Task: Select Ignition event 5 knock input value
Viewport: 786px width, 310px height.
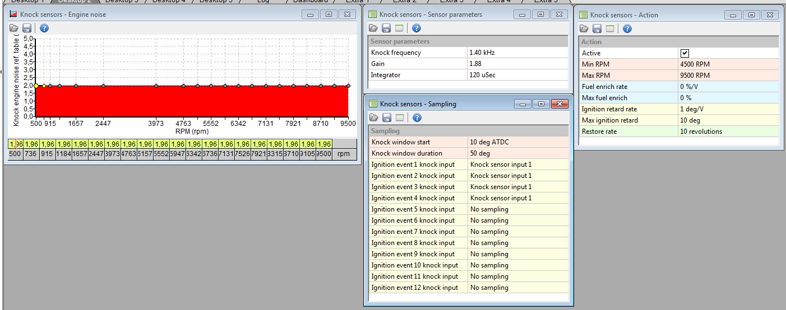Action: coord(518,209)
